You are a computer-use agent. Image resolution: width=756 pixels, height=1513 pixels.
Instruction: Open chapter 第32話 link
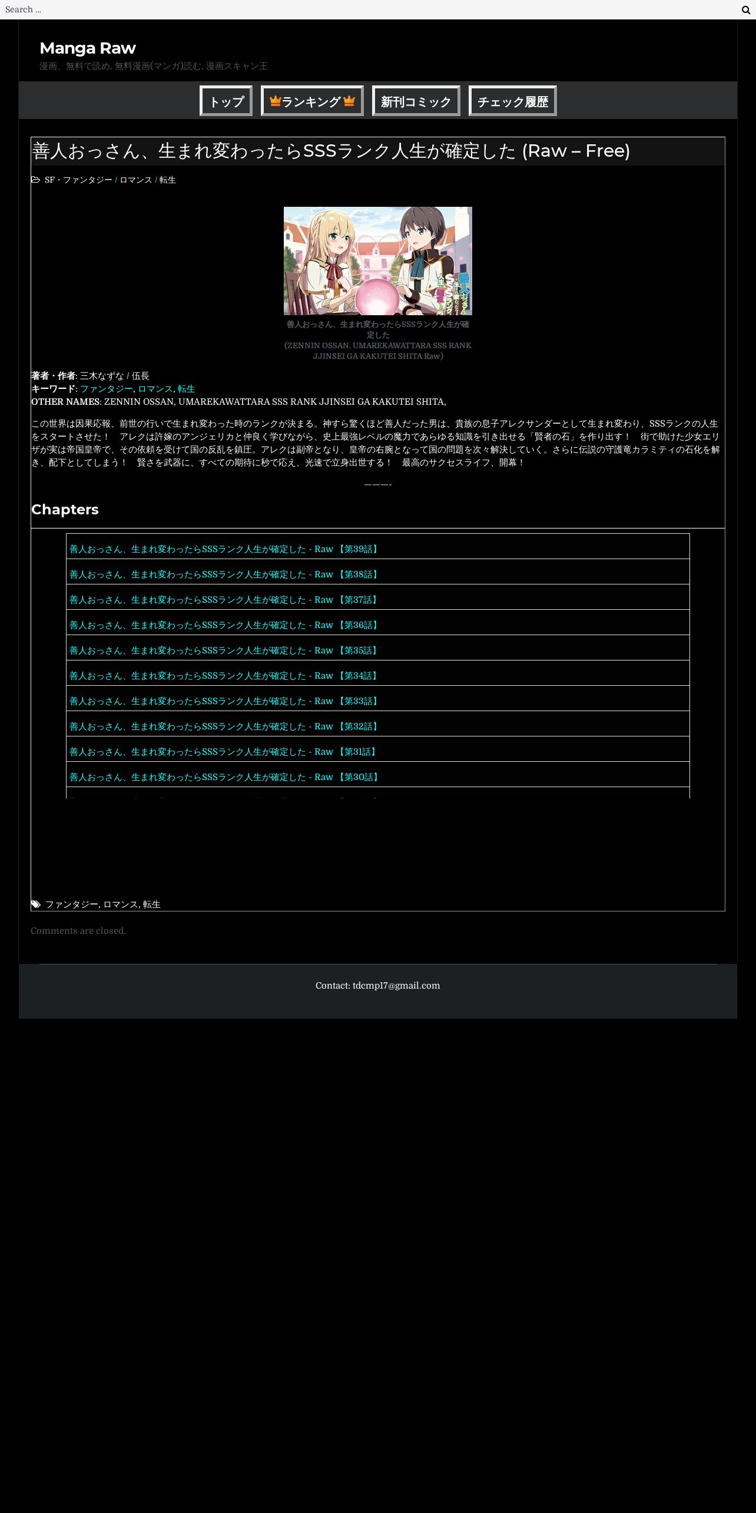[x=225, y=726]
